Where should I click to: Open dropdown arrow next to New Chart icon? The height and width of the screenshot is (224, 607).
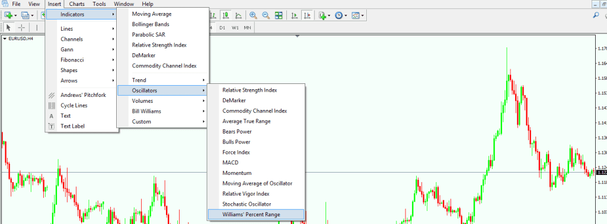click(15, 16)
